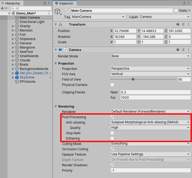Open the Static options dropdown arrow
The height and width of the screenshot is (178, 192).
(189, 10)
